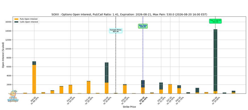This screenshot has height=110, width=248.
Task: Click the Current Price 522.35 annotation box
Action: [x=116, y=31]
